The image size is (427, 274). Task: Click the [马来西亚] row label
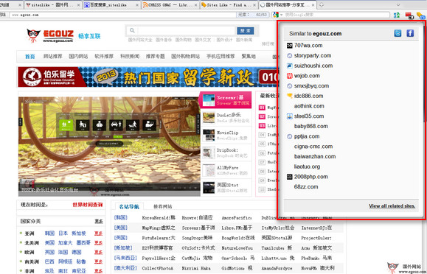pos(125,258)
